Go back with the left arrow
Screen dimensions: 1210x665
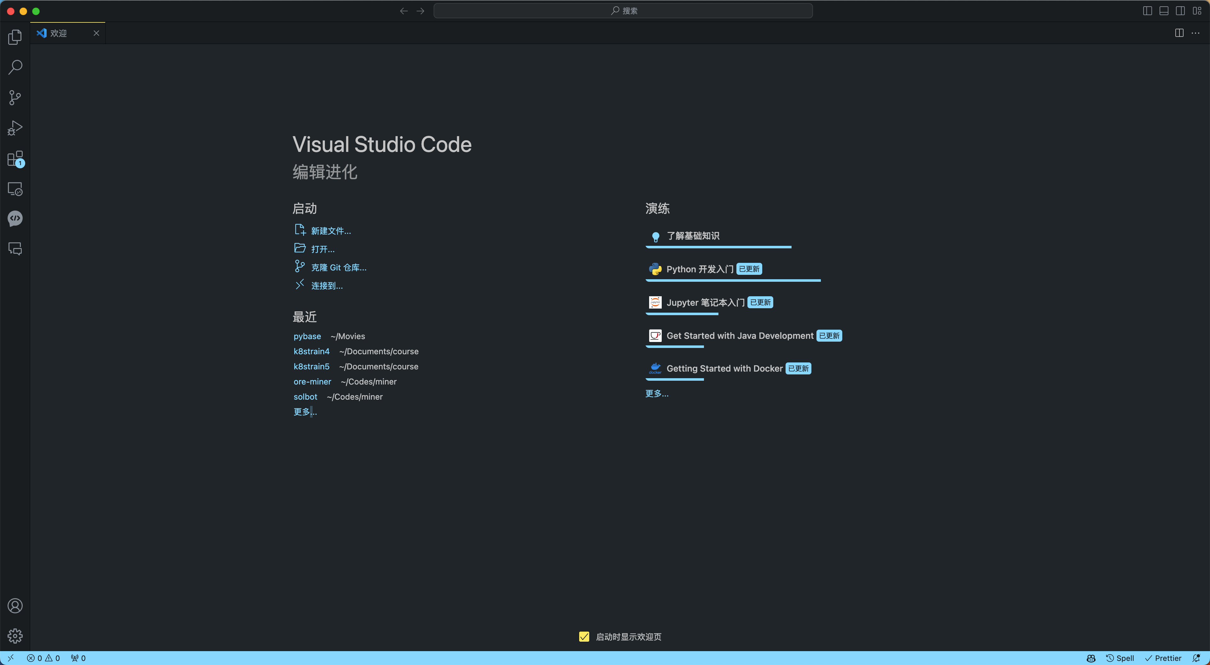(403, 11)
